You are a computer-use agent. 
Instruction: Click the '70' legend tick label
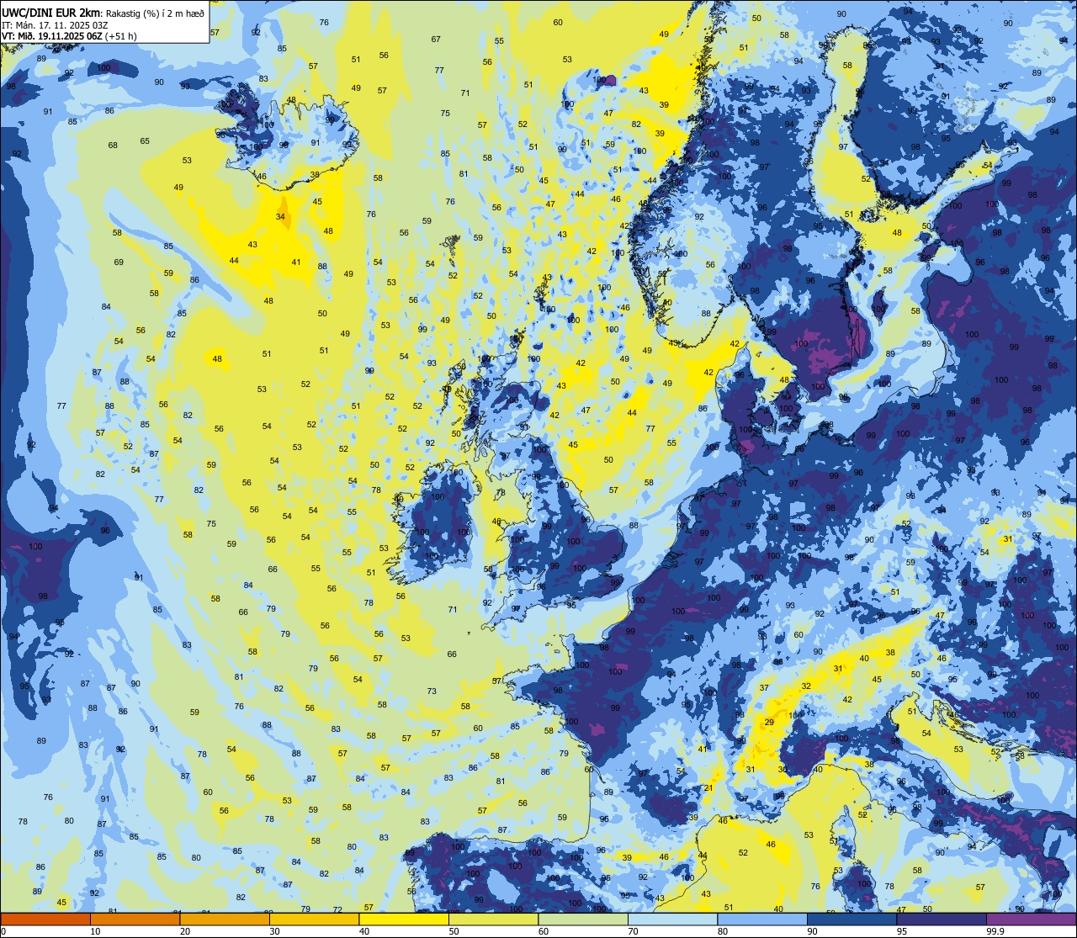(x=633, y=930)
